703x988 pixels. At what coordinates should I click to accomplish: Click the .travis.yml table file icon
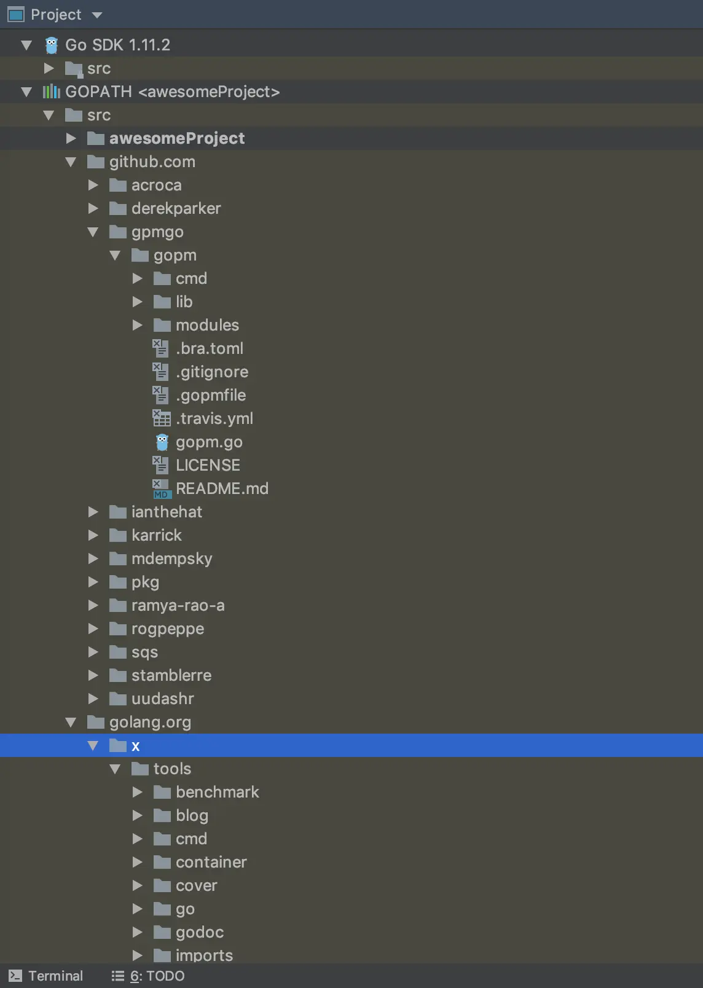pyautogui.click(x=161, y=418)
